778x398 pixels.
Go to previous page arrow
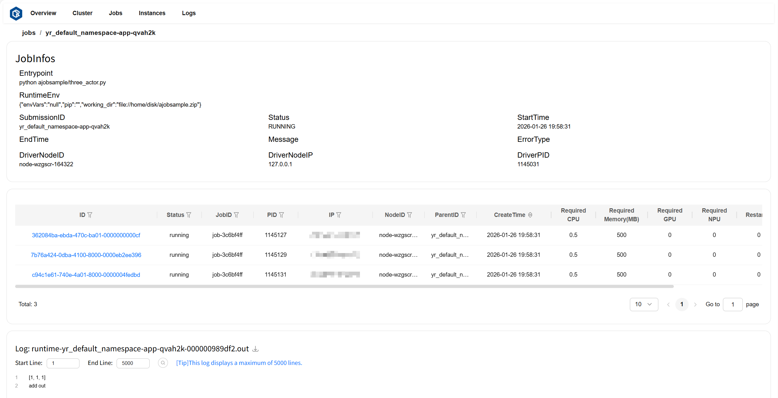pyautogui.click(x=668, y=304)
